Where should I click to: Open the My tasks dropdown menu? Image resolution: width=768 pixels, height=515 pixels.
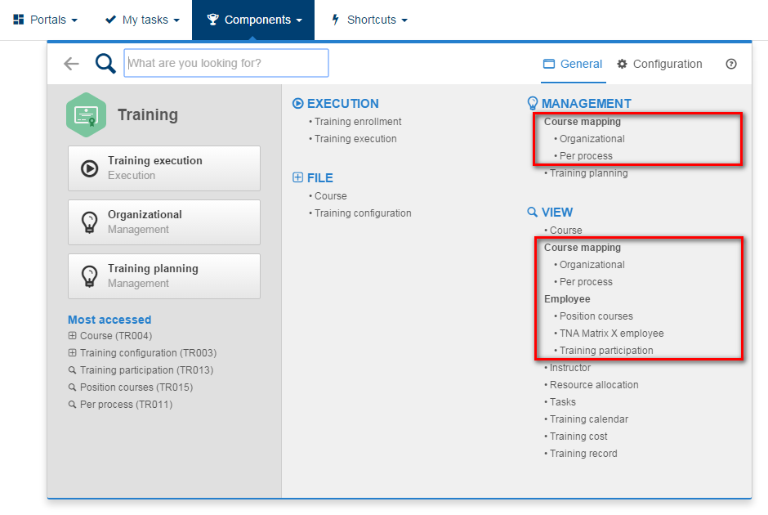click(142, 20)
